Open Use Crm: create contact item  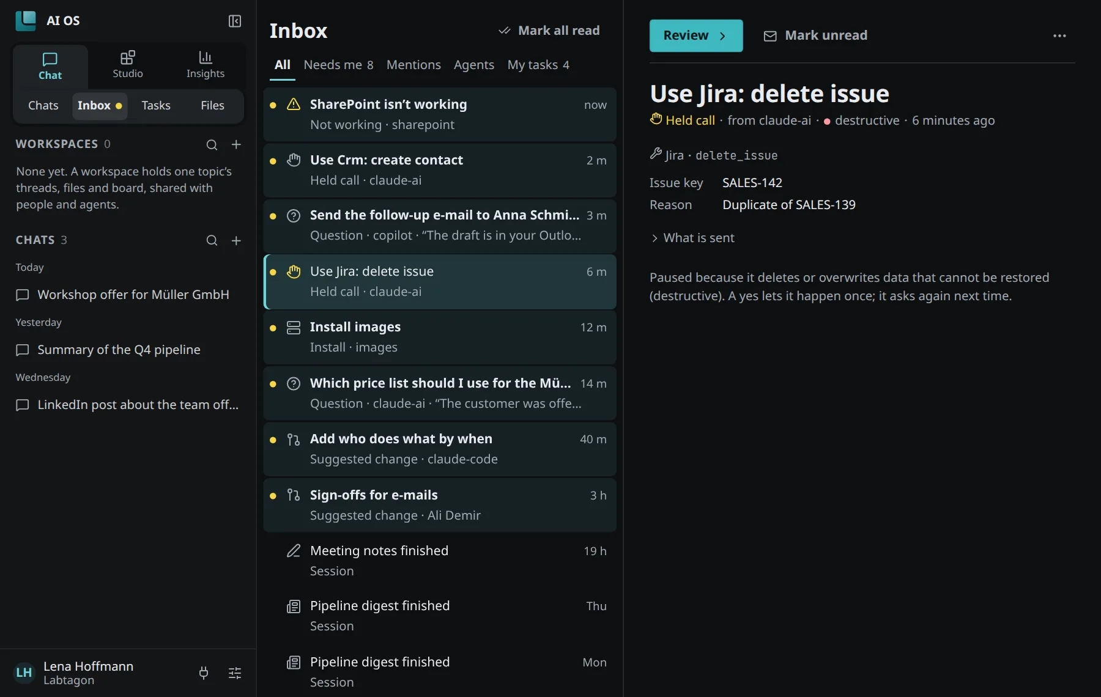click(x=440, y=170)
